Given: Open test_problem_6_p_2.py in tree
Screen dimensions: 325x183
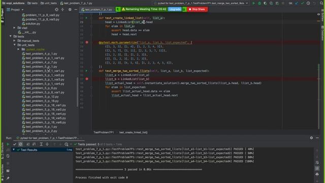Looking at the screenshot, I should (x=41, y=131).
